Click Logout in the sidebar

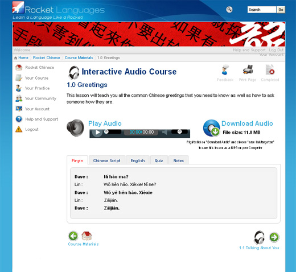32,129
